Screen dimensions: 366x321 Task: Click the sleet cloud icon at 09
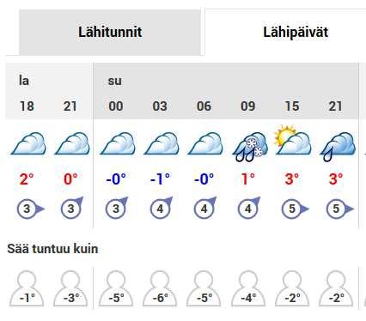click(250, 147)
